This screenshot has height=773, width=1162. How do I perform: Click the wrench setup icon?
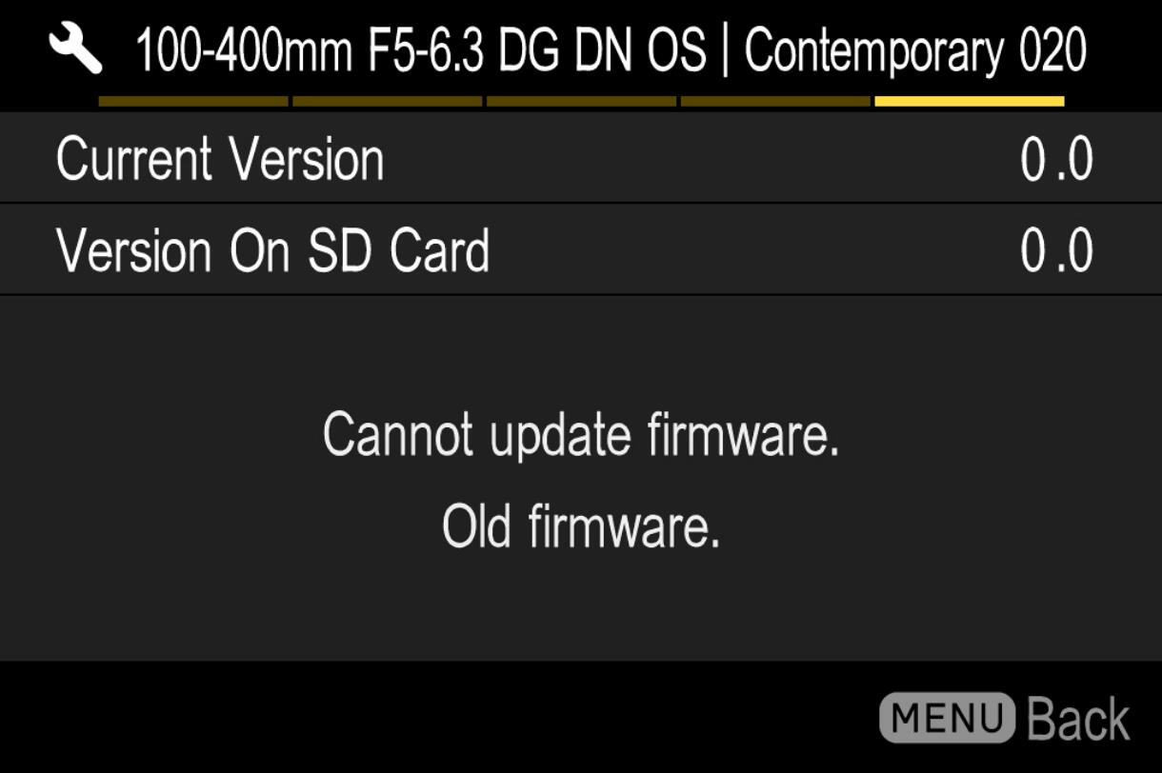(76, 50)
